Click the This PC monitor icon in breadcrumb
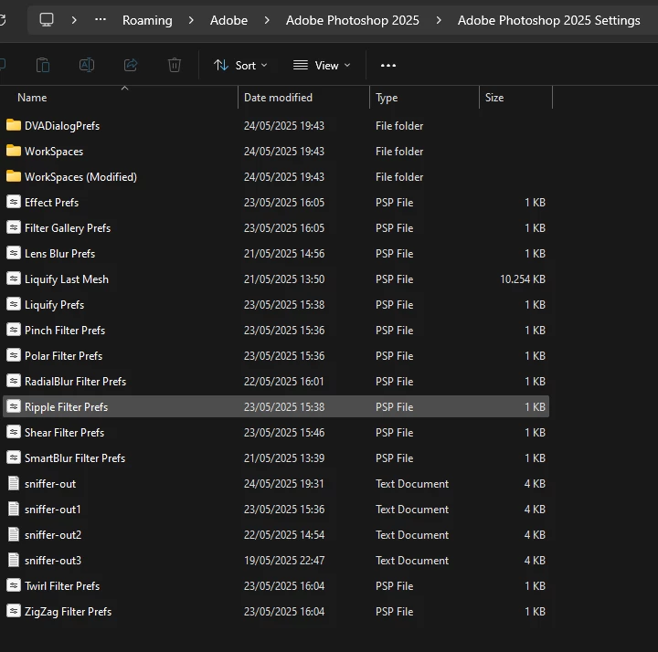This screenshot has width=658, height=652. (47, 20)
